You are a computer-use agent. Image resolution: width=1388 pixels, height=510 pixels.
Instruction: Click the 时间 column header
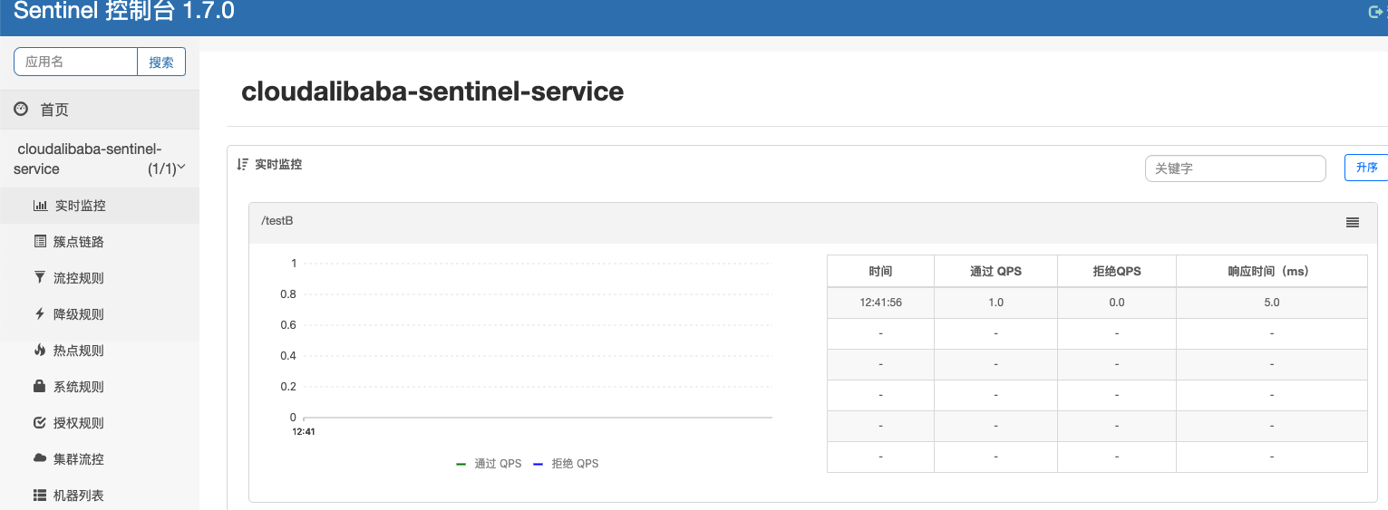880,271
